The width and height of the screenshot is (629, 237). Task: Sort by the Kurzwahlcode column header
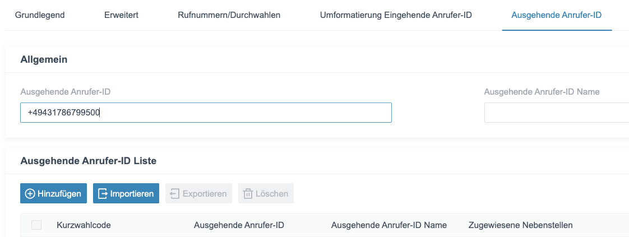[84, 225]
